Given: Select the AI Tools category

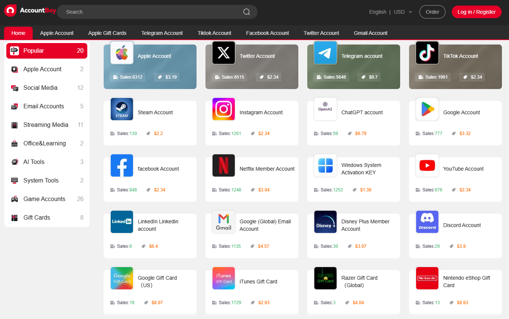Looking at the screenshot, I should pyautogui.click(x=47, y=162).
